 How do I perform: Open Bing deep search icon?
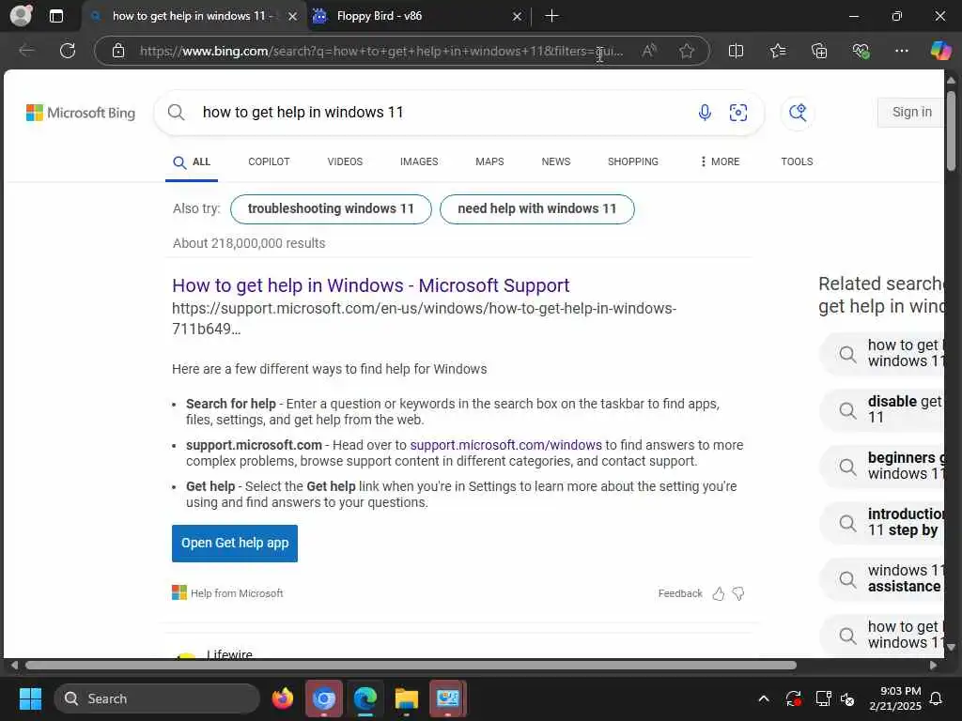tap(797, 113)
